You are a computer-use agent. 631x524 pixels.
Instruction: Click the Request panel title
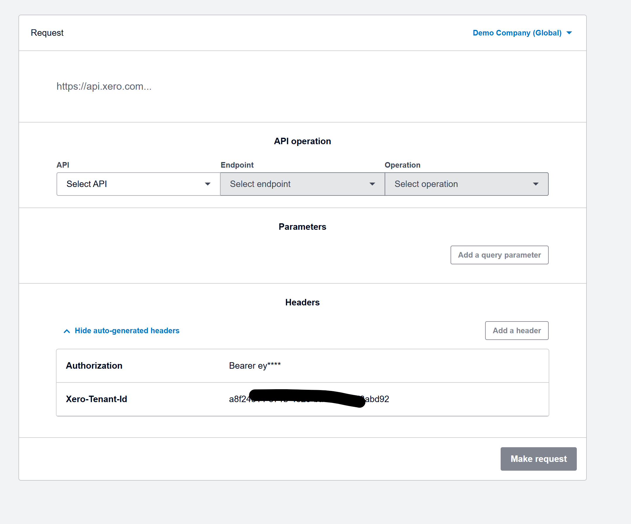(47, 33)
